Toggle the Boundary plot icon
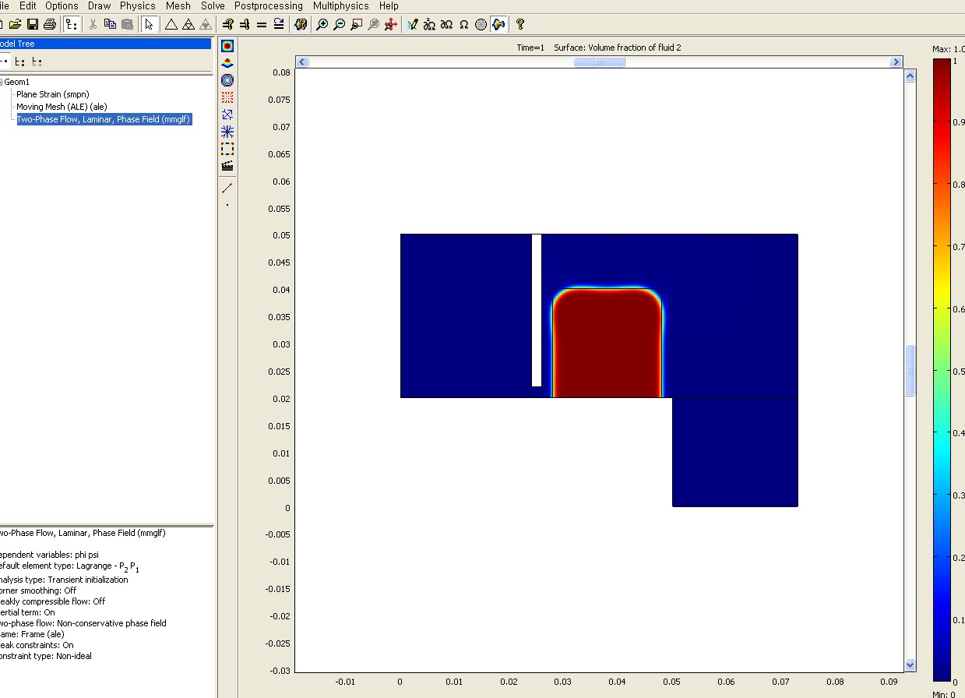965x698 pixels. (x=227, y=148)
